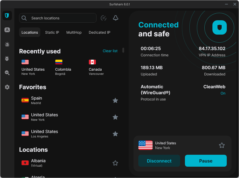Connect to recently used Canada Vancouver
This screenshot has height=178, width=239.
(x=96, y=68)
